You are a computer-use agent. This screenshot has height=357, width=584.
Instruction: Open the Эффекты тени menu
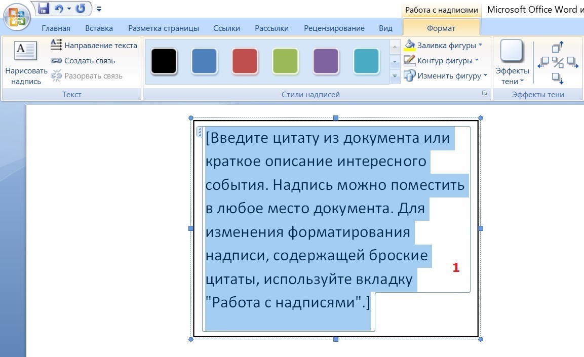point(512,63)
